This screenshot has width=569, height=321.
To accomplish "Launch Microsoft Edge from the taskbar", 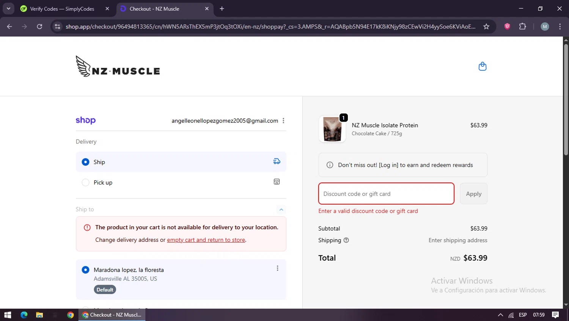I will pos(24,315).
